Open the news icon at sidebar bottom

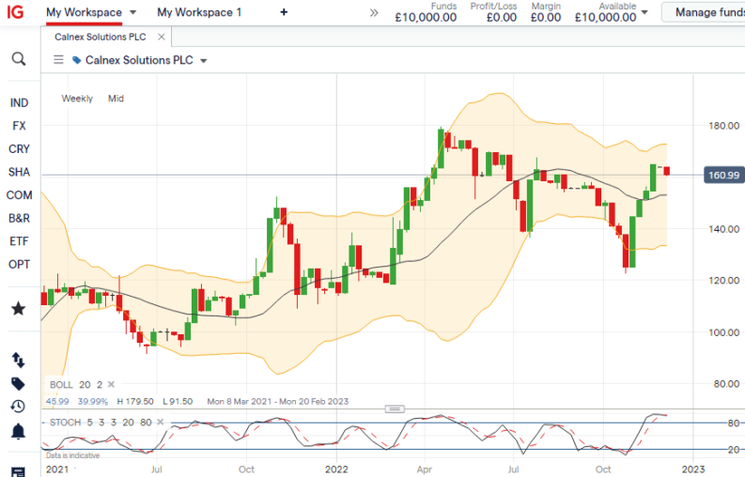pyautogui.click(x=18, y=472)
